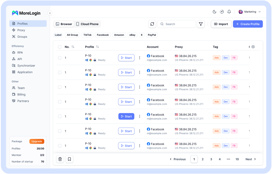The width and height of the screenshot is (272, 174).
Task: Open the filter funnel icon
Action: (x=201, y=24)
